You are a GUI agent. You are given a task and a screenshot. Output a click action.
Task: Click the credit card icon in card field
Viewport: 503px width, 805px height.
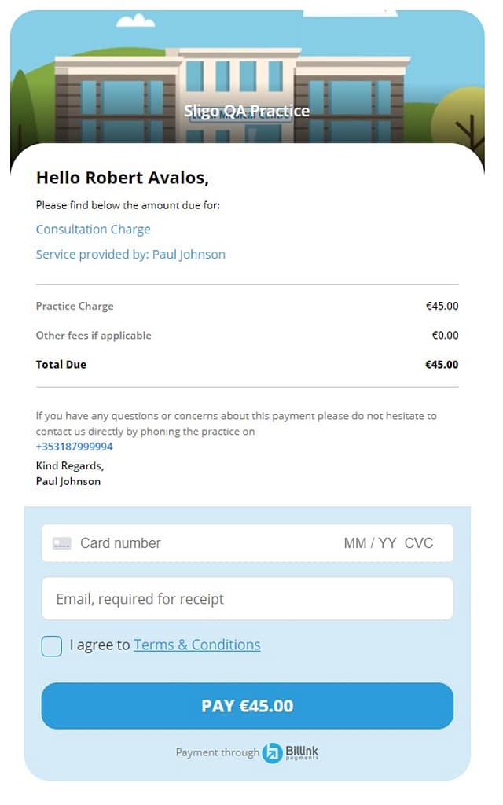(x=61, y=543)
